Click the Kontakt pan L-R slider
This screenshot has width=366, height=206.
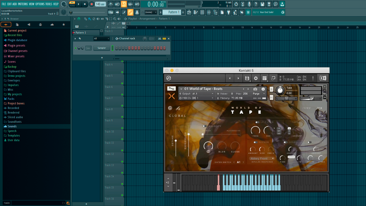pos(287,98)
